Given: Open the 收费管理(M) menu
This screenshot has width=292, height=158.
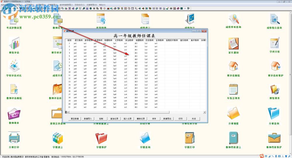Looking at the screenshot, I should pyautogui.click(x=92, y=5).
